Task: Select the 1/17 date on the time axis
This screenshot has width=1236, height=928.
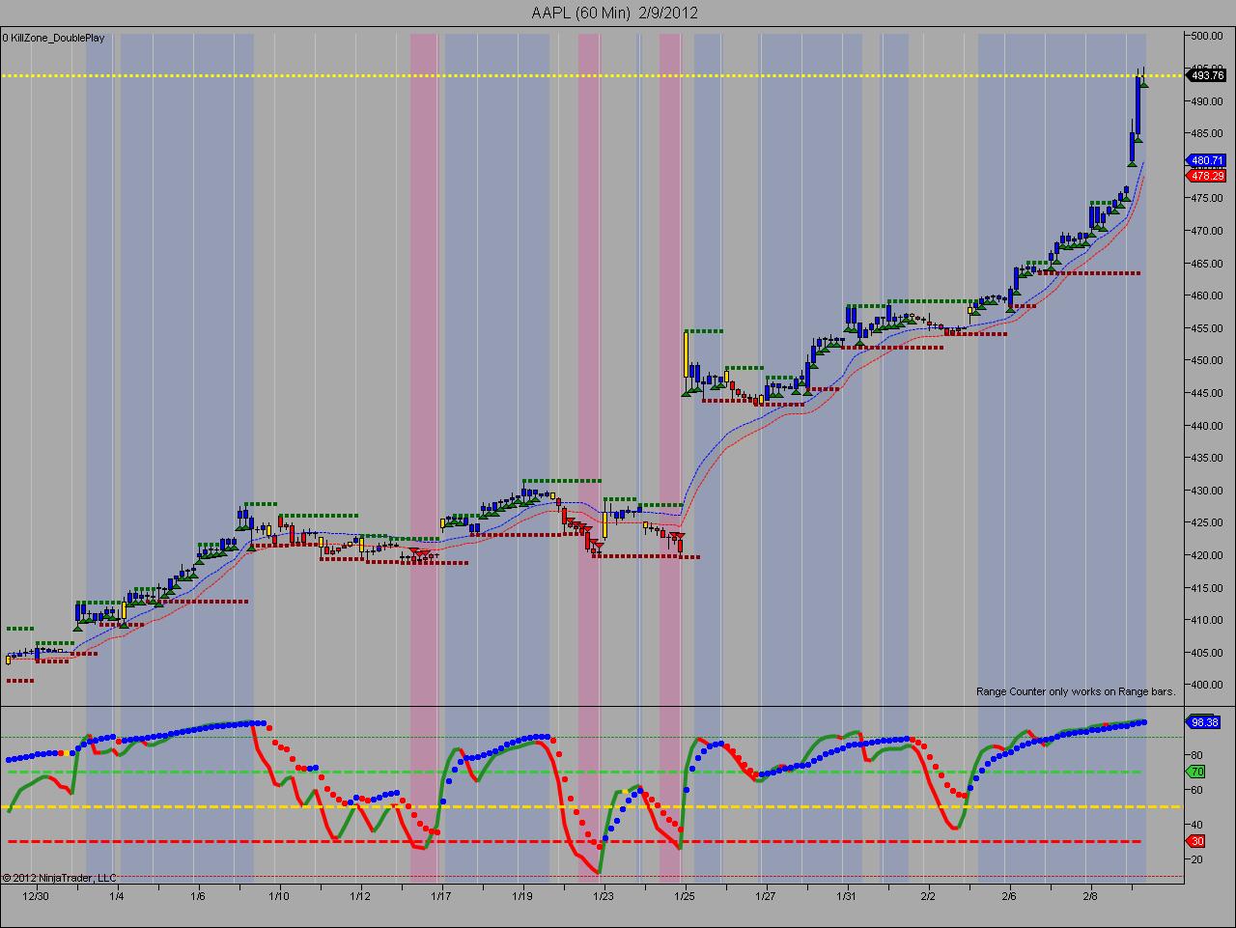Action: pyautogui.click(x=441, y=896)
